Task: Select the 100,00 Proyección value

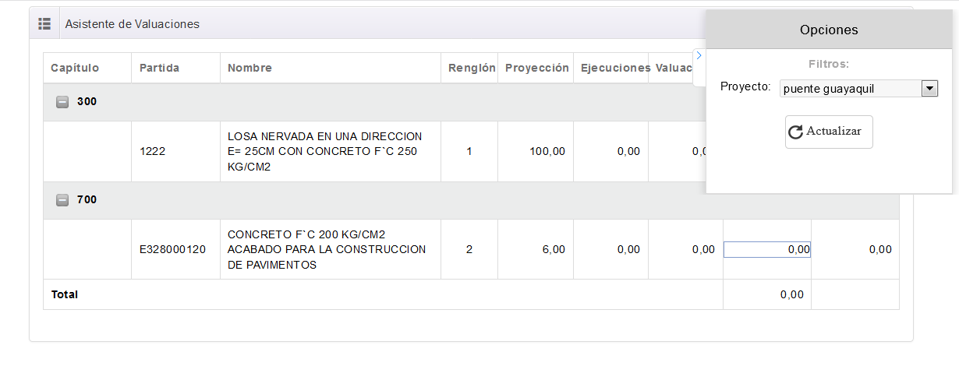Action: (x=547, y=152)
